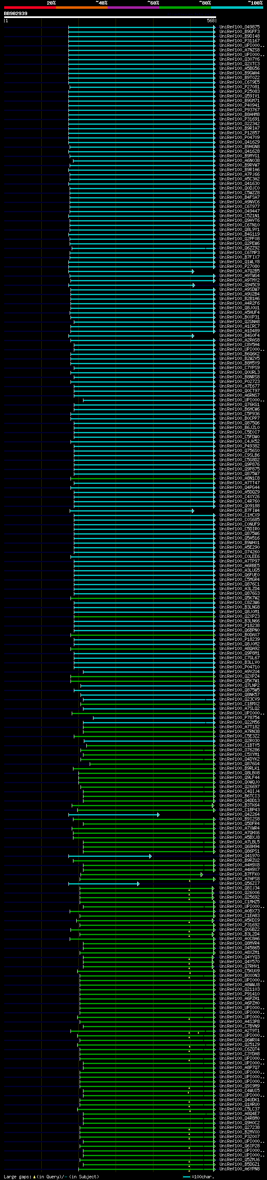Viewport: 267px width, 1180px height.
Task: Open the UniRef100_Q41629 entry
Action: click(x=239, y=142)
